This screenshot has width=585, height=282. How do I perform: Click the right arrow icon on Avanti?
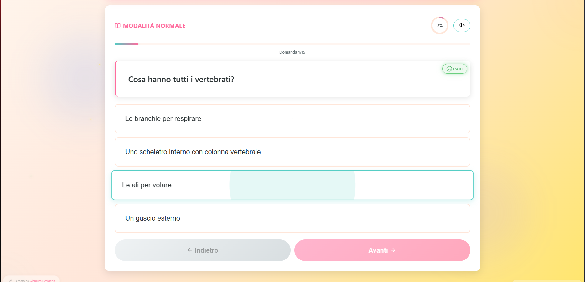pyautogui.click(x=393, y=250)
